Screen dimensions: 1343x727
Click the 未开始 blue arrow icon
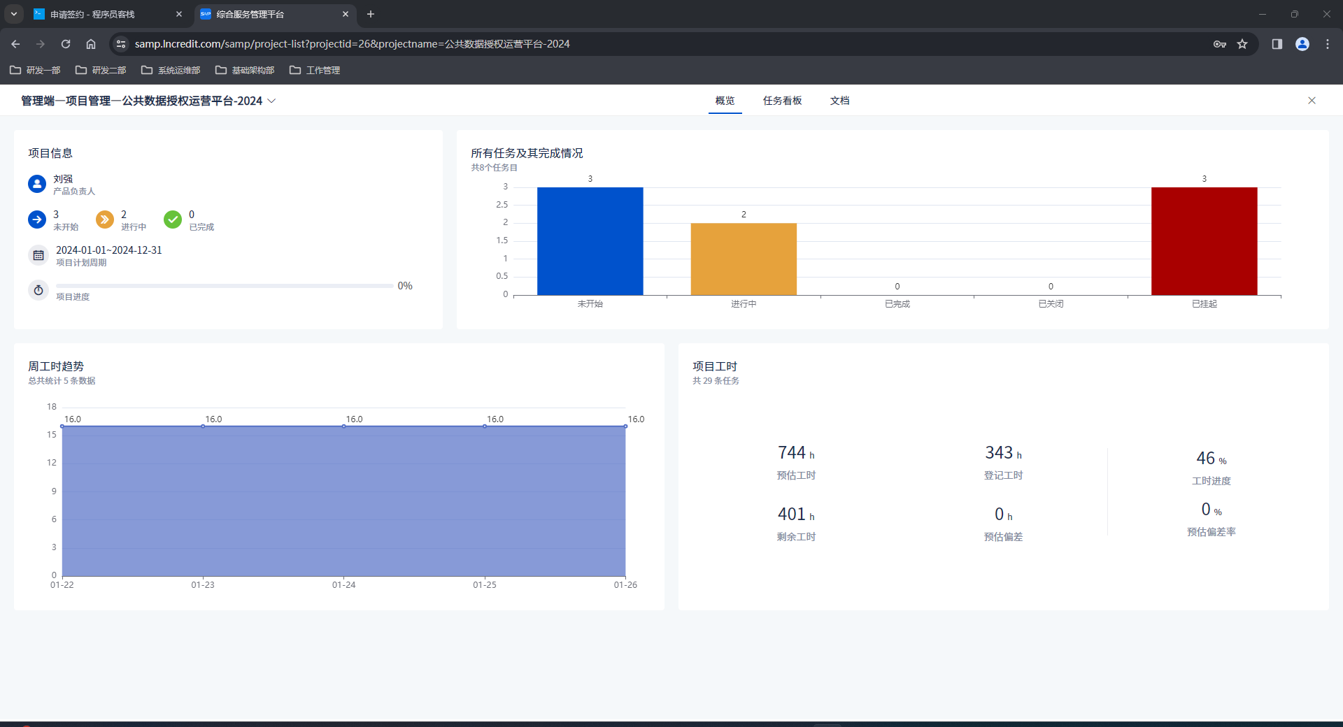click(x=37, y=219)
